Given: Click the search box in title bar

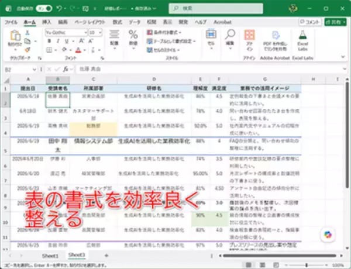Looking at the screenshot, I should coord(216,9).
